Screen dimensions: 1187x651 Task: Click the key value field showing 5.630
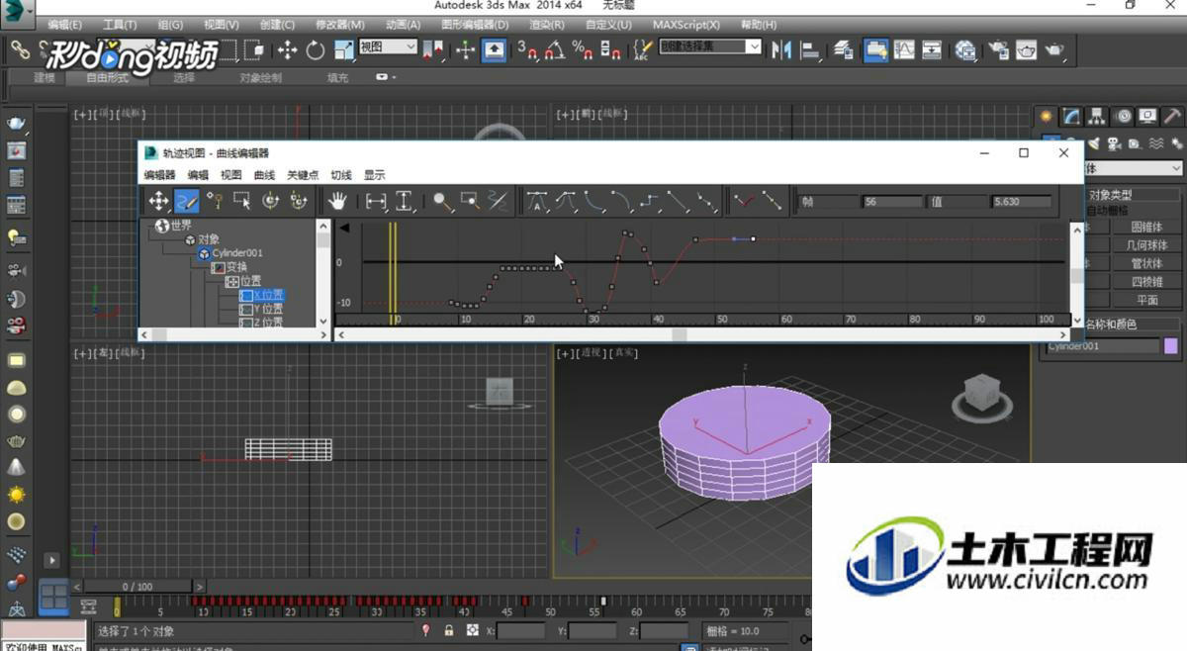1022,202
